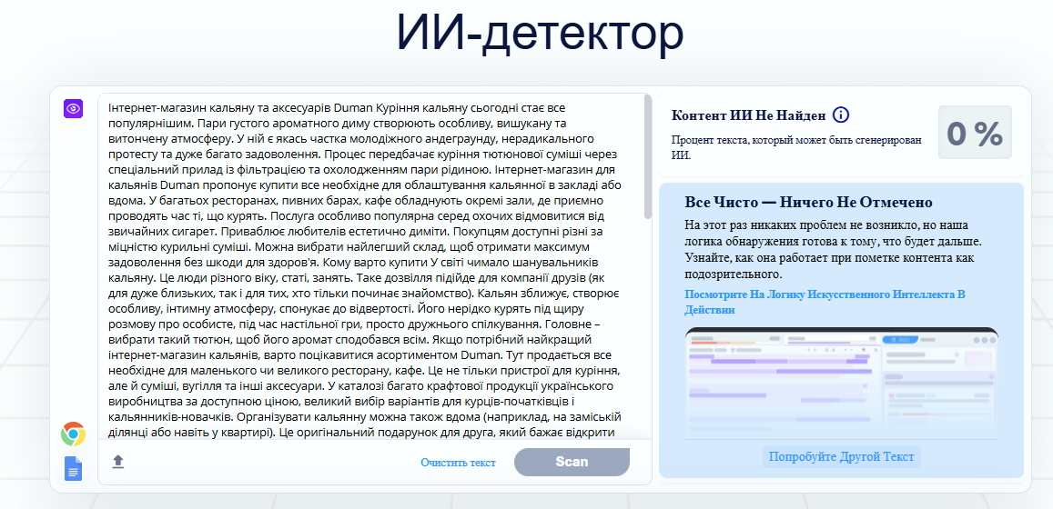1053x509 pixels.
Task: Click the Контент ИИ Не Найден title
Action: point(749,115)
